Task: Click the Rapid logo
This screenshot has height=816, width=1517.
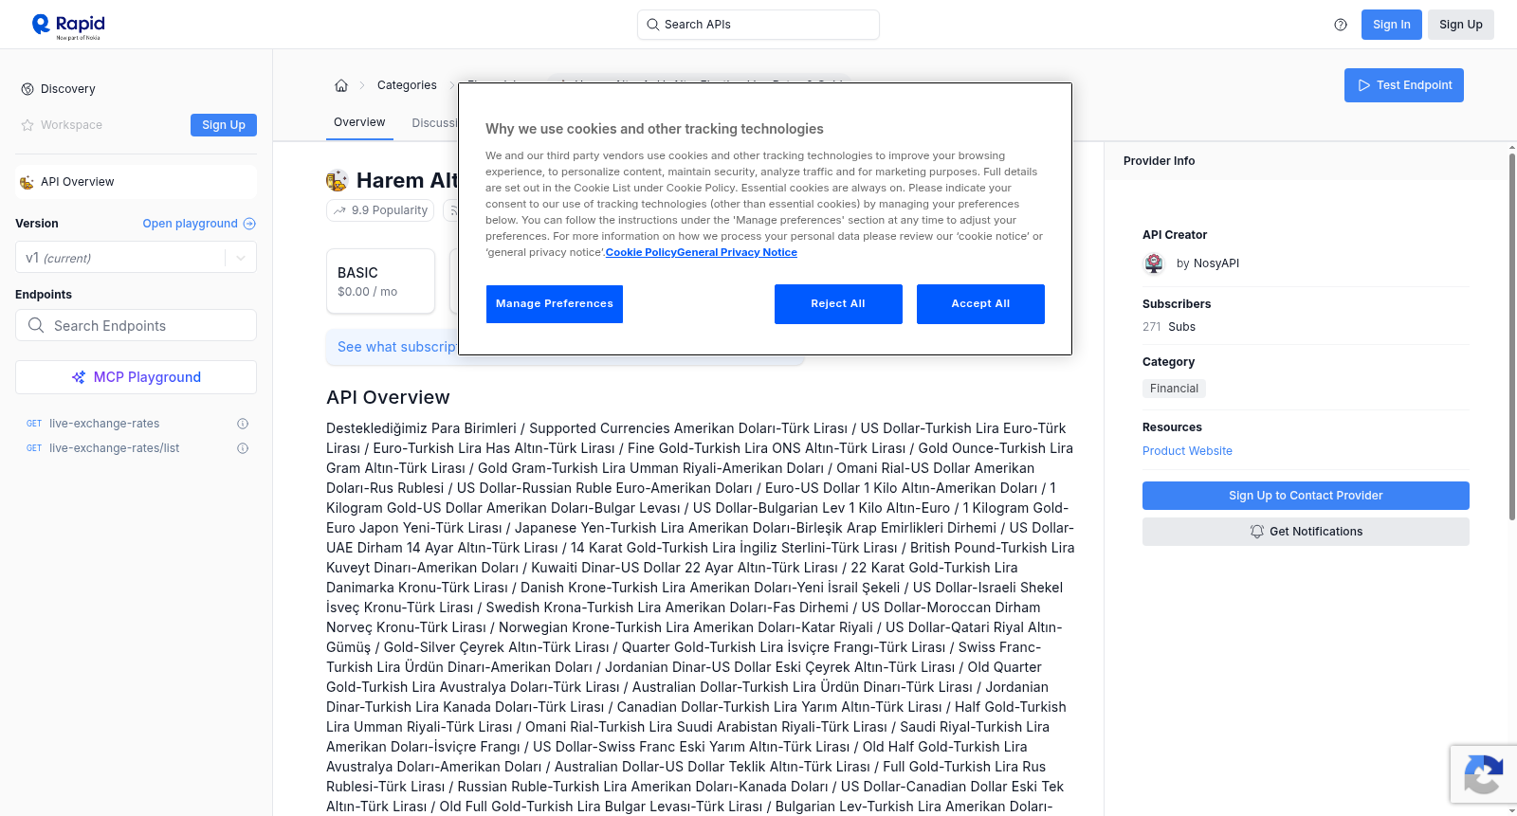Action: [68, 26]
